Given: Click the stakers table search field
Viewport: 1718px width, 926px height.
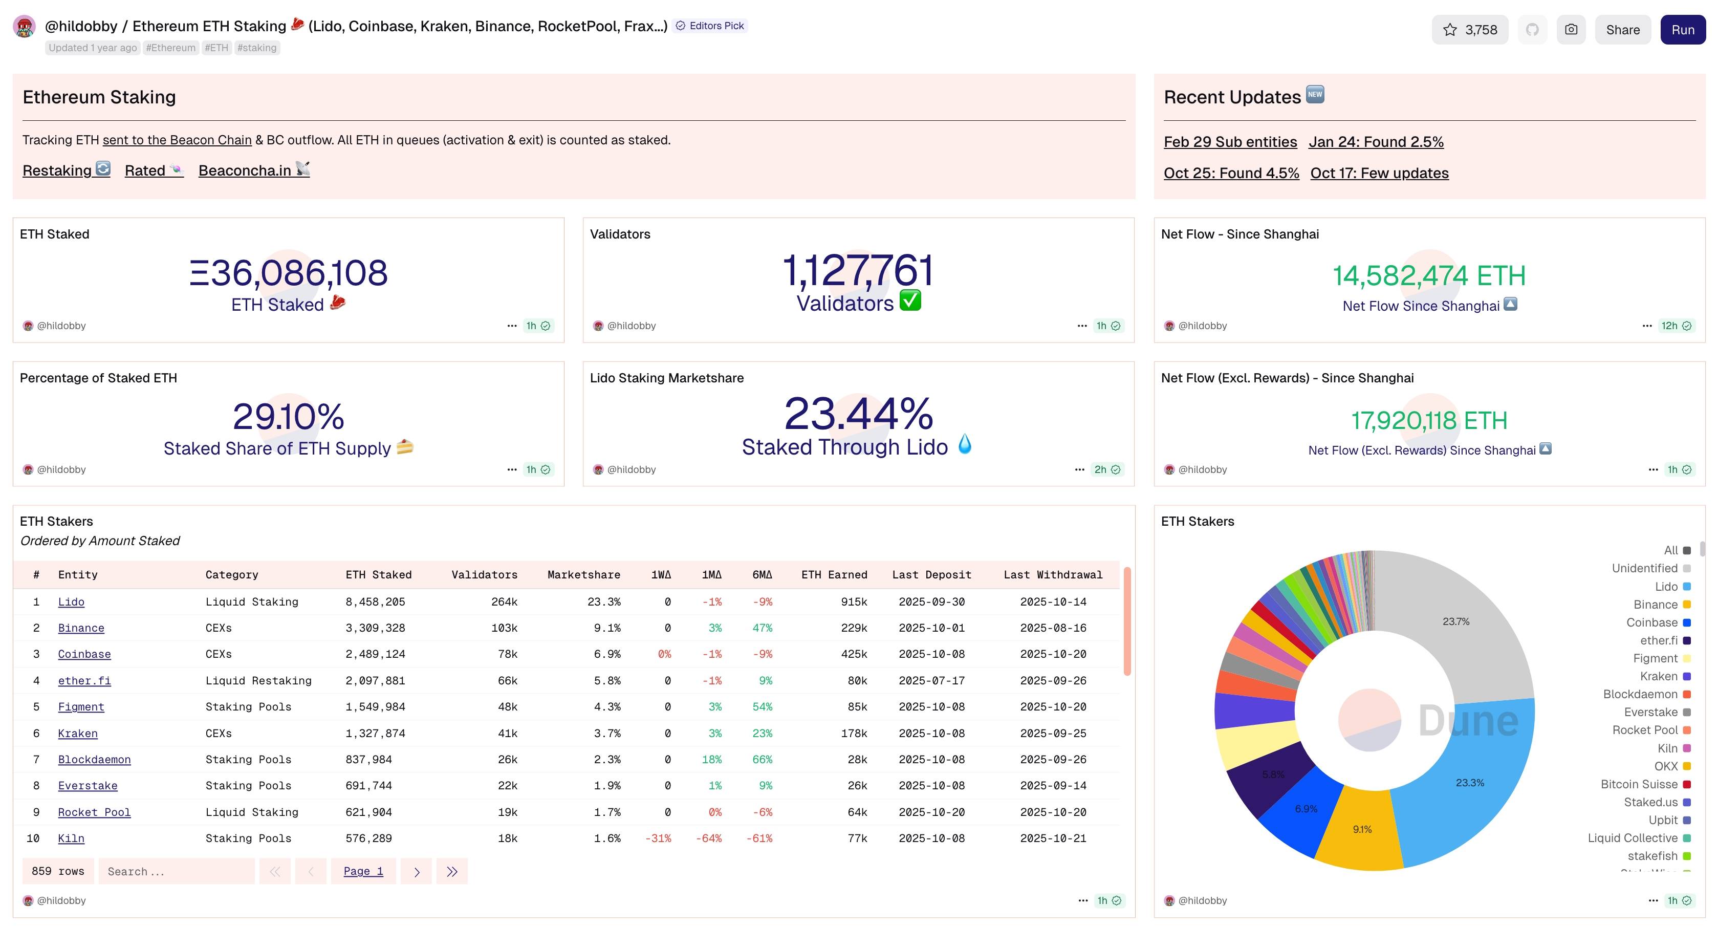Looking at the screenshot, I should pyautogui.click(x=176, y=871).
